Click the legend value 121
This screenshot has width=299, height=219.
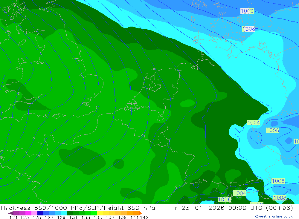pyautogui.click(x=13, y=218)
